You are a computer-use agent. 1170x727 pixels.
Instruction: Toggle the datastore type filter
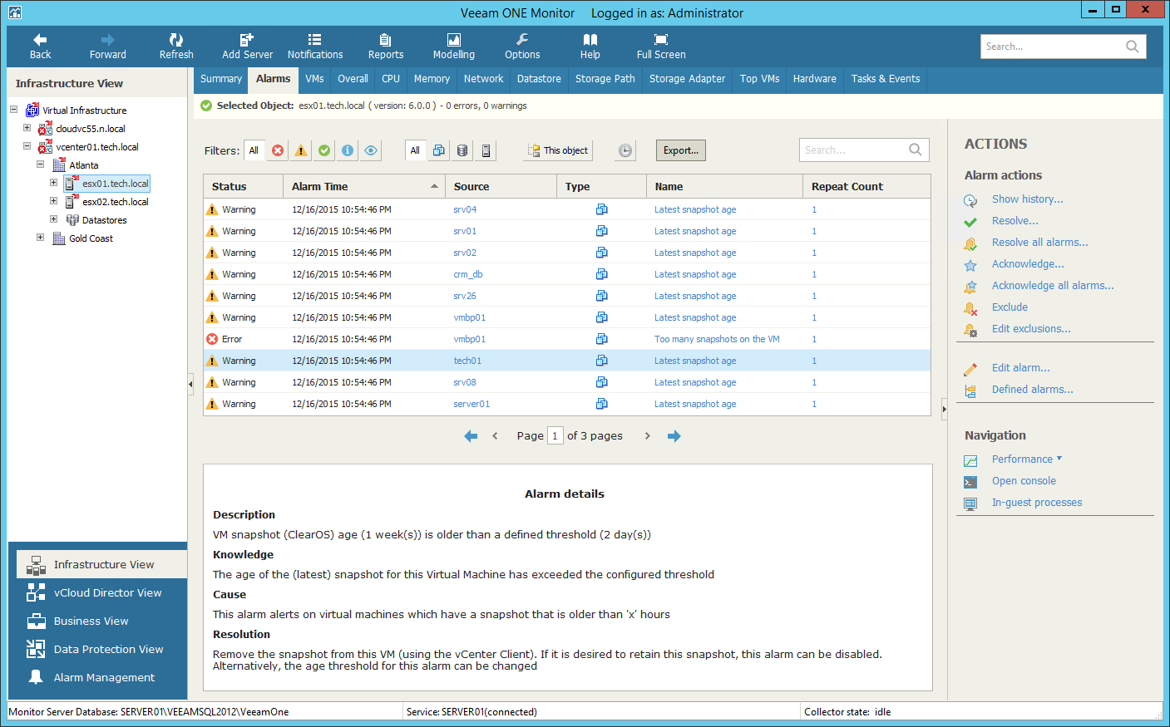(x=462, y=150)
